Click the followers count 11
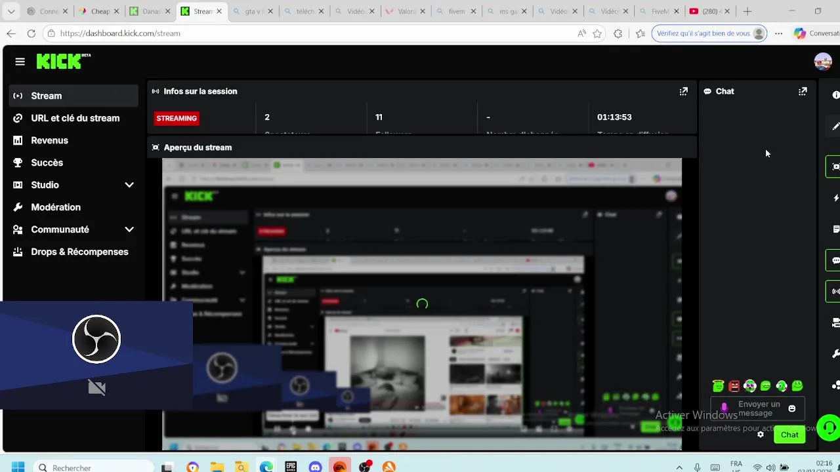The height and width of the screenshot is (472, 840). 379,117
